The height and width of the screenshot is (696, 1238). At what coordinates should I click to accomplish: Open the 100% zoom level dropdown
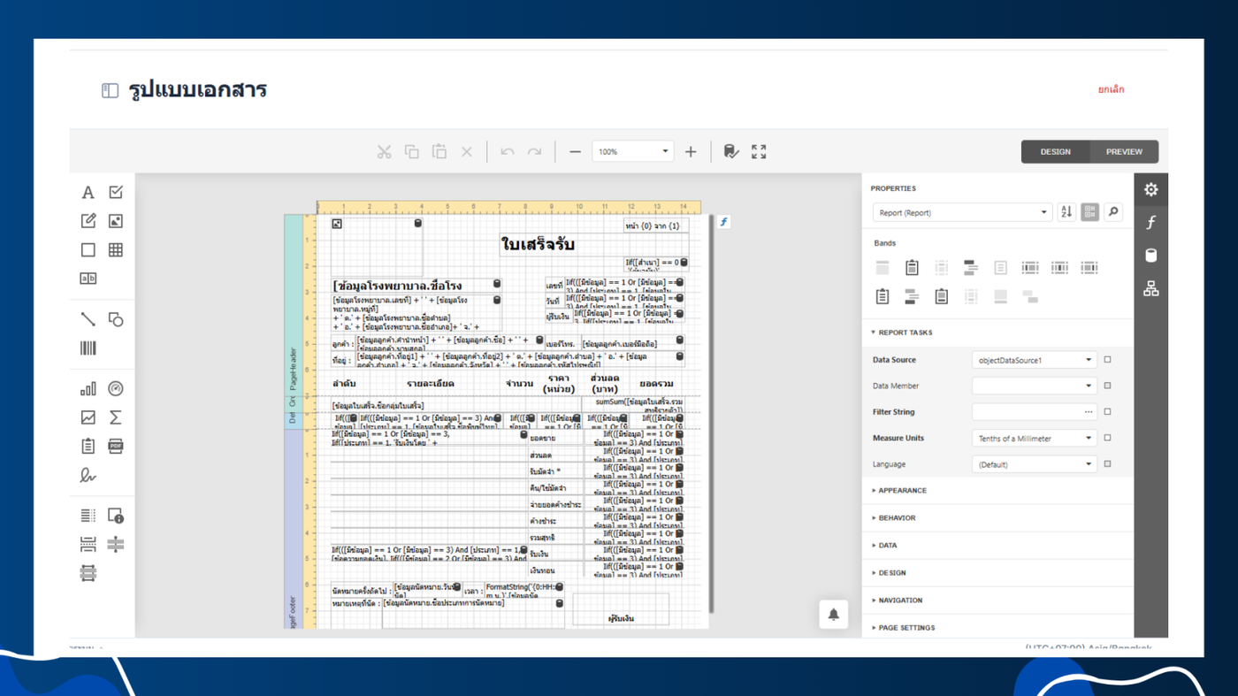tap(632, 152)
